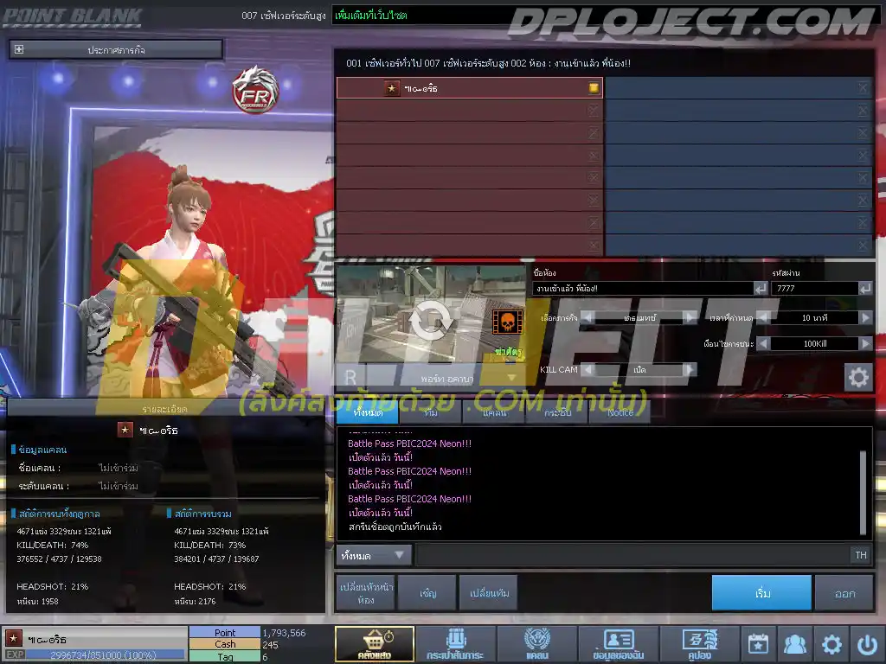The image size is (886, 664).
Task: Click the password field showing 7777
Action: click(x=814, y=289)
